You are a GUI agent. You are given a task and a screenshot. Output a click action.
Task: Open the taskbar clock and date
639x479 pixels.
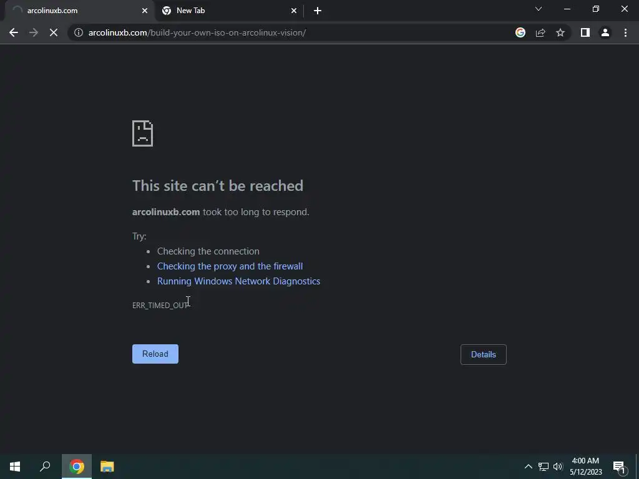click(x=585, y=467)
